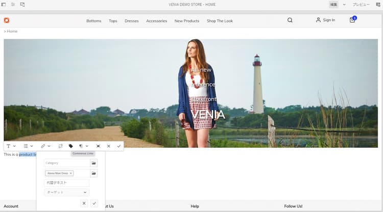
Task: Switch editor to fullscreen mode icon
Action: [98, 146]
